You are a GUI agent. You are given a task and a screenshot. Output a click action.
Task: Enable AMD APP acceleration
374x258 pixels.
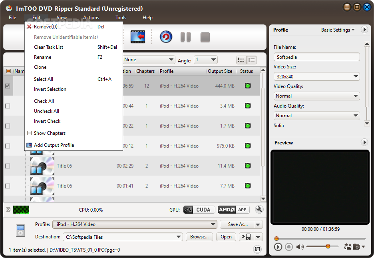[233, 210]
